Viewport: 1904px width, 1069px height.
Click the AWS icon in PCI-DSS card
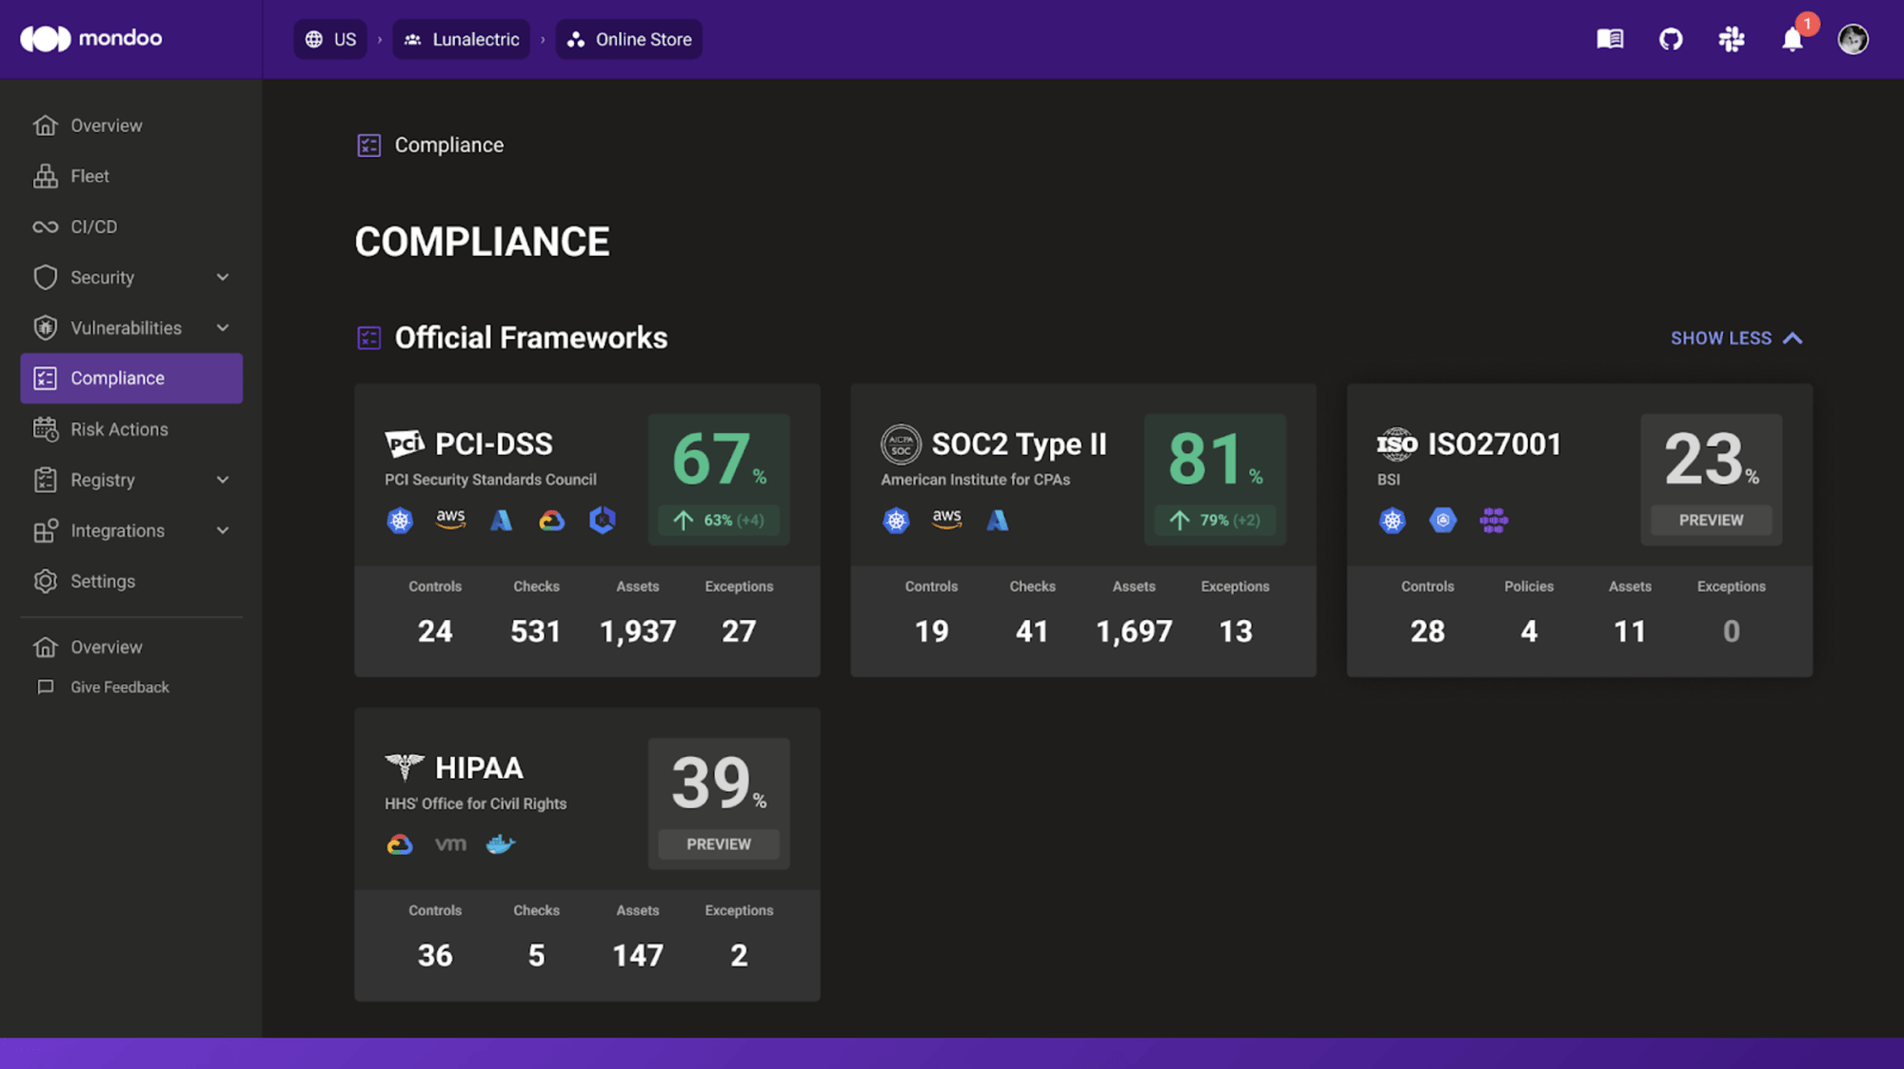pos(450,520)
